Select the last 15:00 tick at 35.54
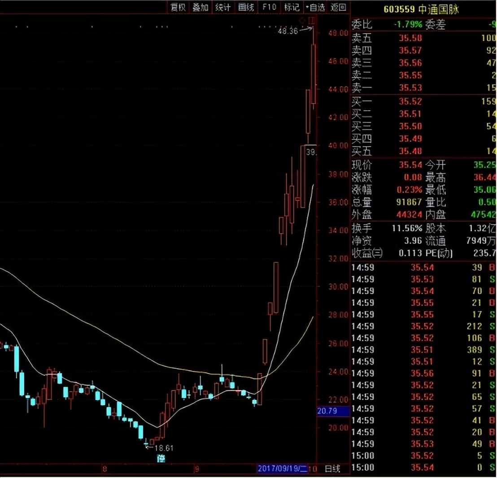Viewport: 497px width, 478px height. (x=423, y=467)
